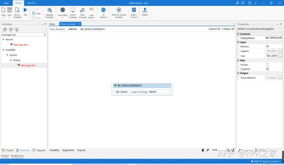Image resolution: width=284 pixels, height=165 pixels.
Task: Open the Breakpoints panel tab
Action: (17, 156)
